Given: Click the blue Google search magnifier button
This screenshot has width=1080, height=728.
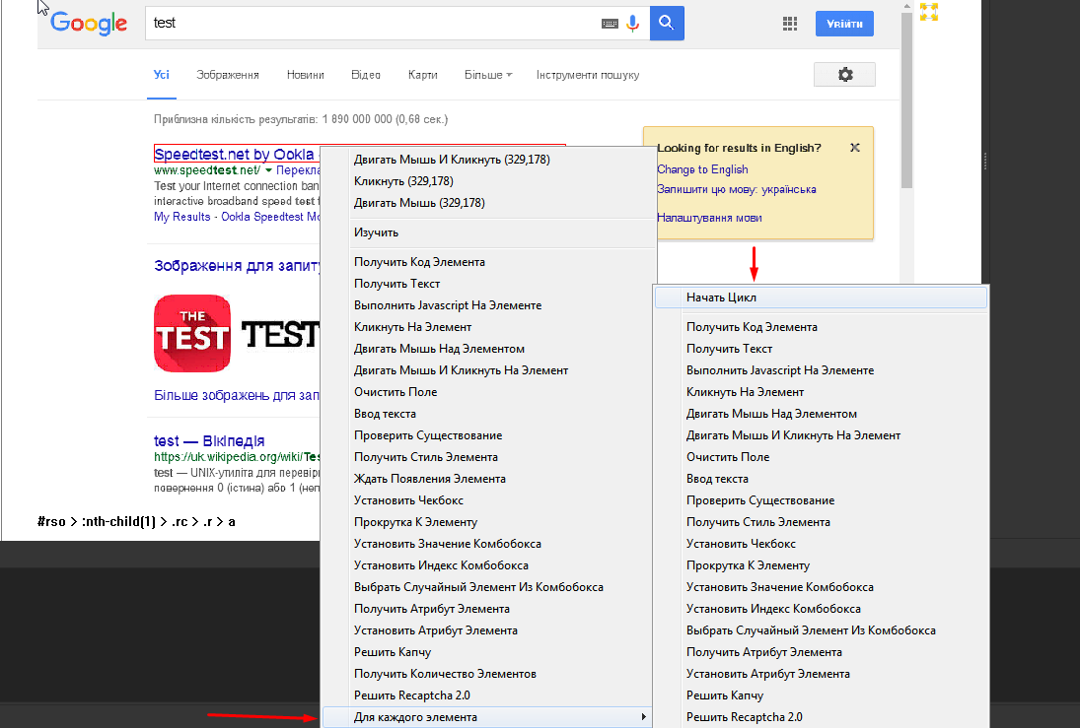Looking at the screenshot, I should pos(667,23).
